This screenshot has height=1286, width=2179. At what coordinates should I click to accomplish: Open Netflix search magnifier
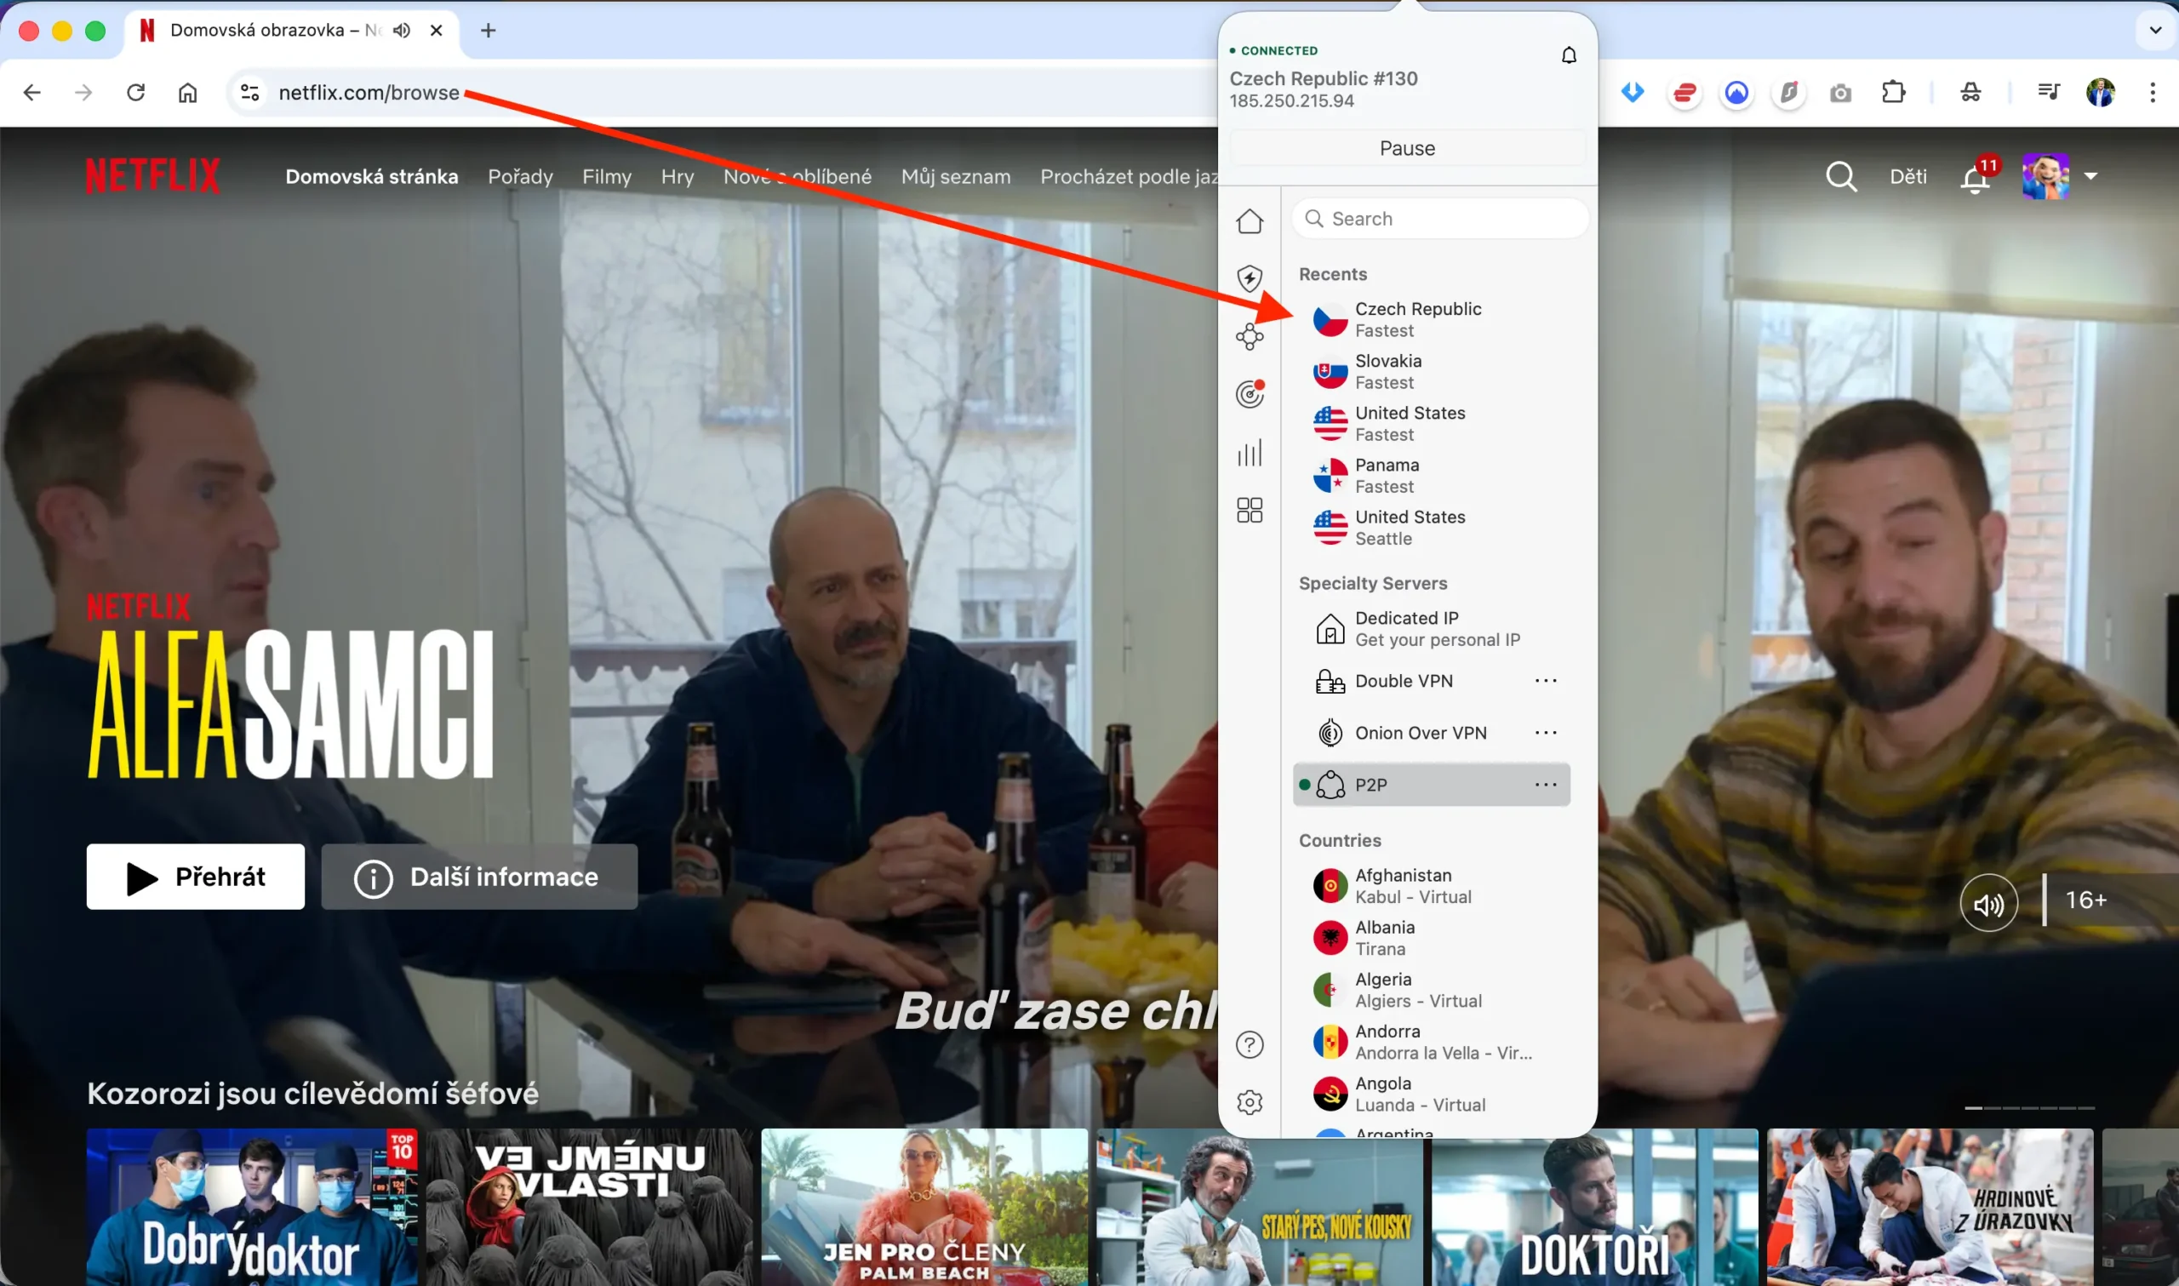pos(1842,176)
